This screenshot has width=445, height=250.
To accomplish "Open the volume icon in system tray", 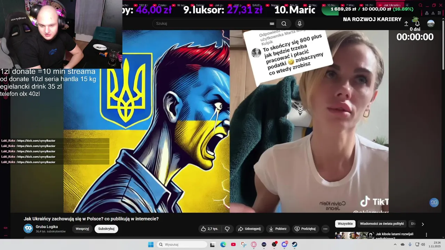I will pyautogui.click(x=423, y=244).
